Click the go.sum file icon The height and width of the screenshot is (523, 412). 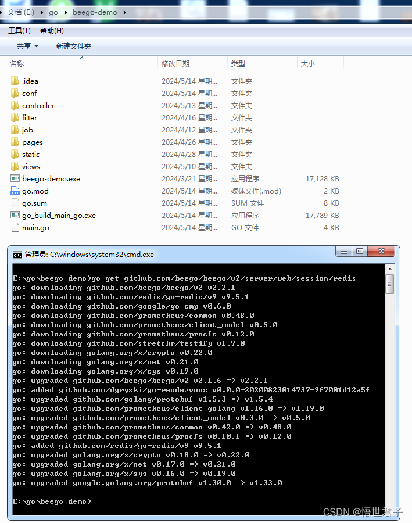click(15, 203)
